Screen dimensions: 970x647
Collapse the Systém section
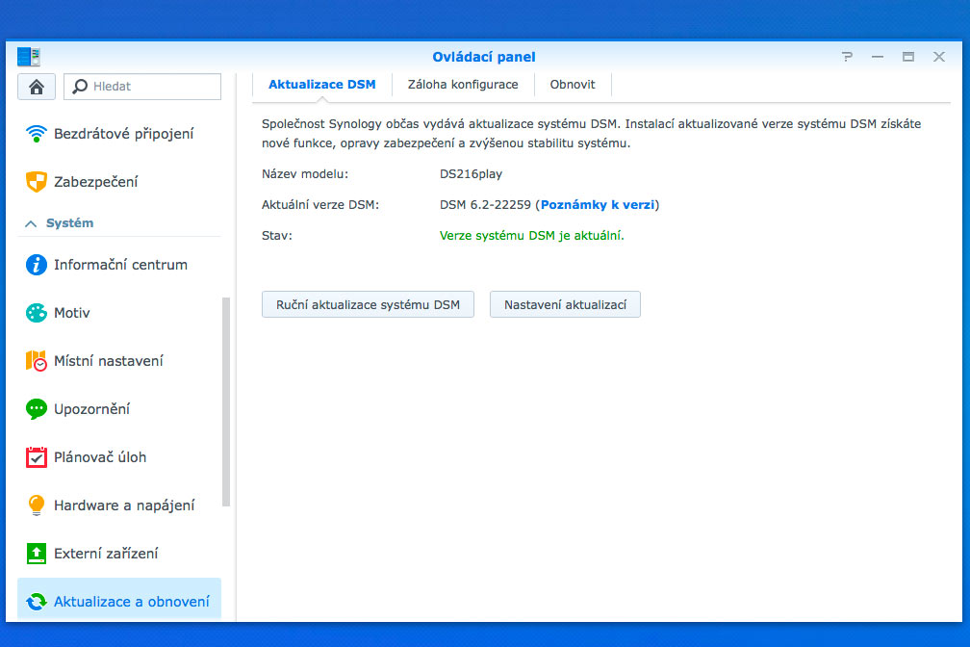[x=32, y=223]
